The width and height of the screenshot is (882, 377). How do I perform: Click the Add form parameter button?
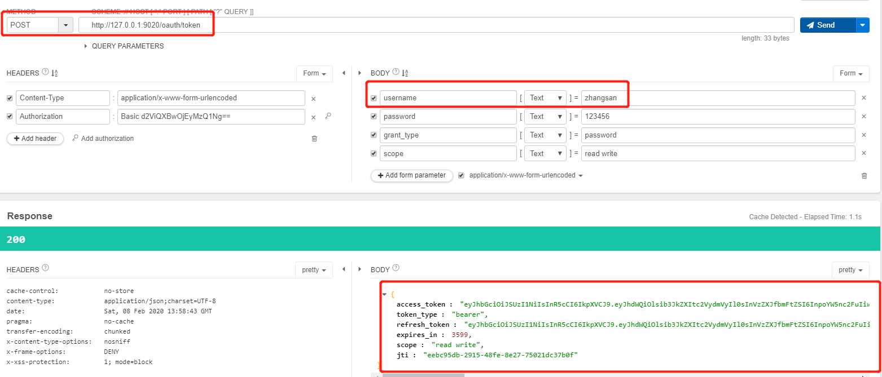click(x=412, y=176)
